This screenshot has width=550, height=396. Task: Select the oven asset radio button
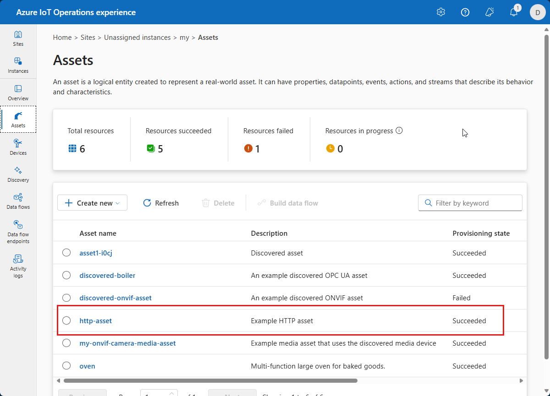click(x=66, y=366)
